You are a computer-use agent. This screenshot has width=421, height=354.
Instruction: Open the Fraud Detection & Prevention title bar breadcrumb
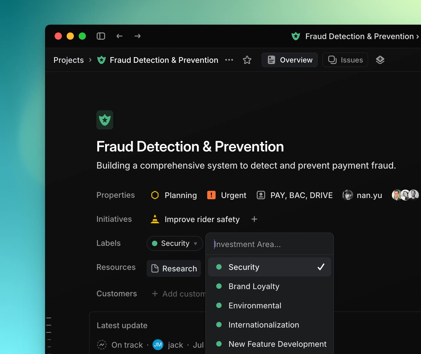click(360, 36)
